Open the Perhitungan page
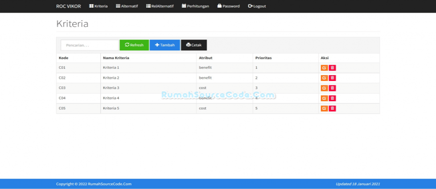This screenshot has width=436, height=189. coord(195,6)
